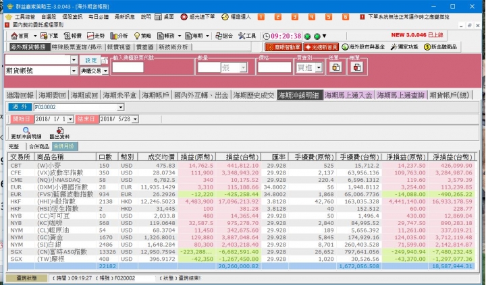Switch to 海期馬上通入金 tab
Image resolution: width=486 pixels, height=285 pixels.
point(348,95)
